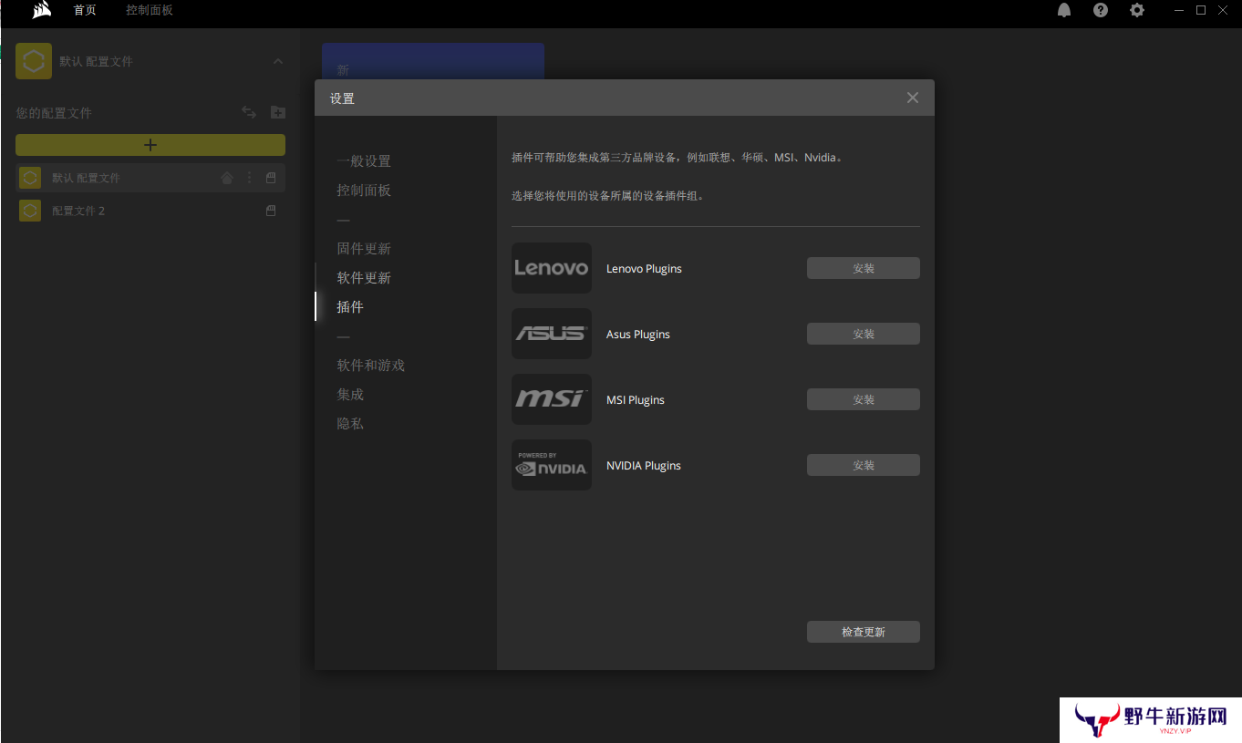Click the large profile icon beside 默认 配置文件 header
This screenshot has width=1242, height=743.
pos(34,61)
